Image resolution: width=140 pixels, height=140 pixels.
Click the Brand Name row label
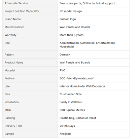click(x=12, y=19)
